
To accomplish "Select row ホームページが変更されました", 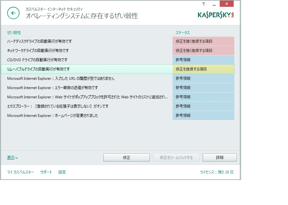I will tap(118, 116).
